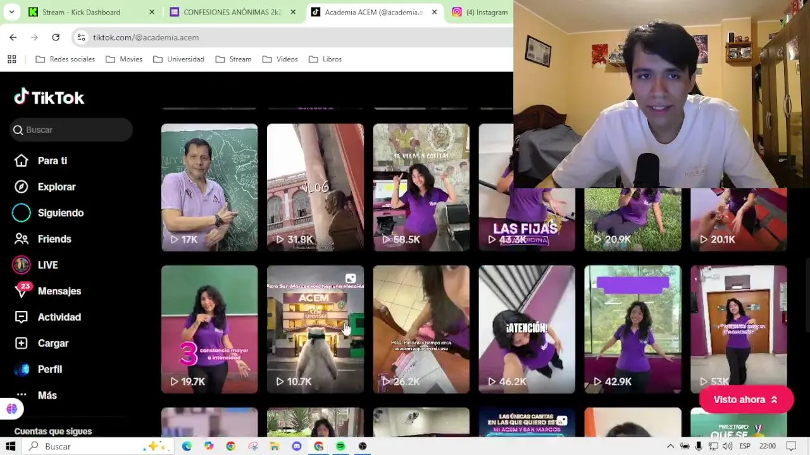Click the Windows taskbar Buscar search box
810x455 pixels.
[98, 446]
